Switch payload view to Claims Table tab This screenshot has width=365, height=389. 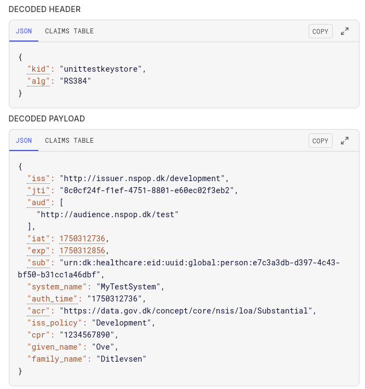[69, 141]
